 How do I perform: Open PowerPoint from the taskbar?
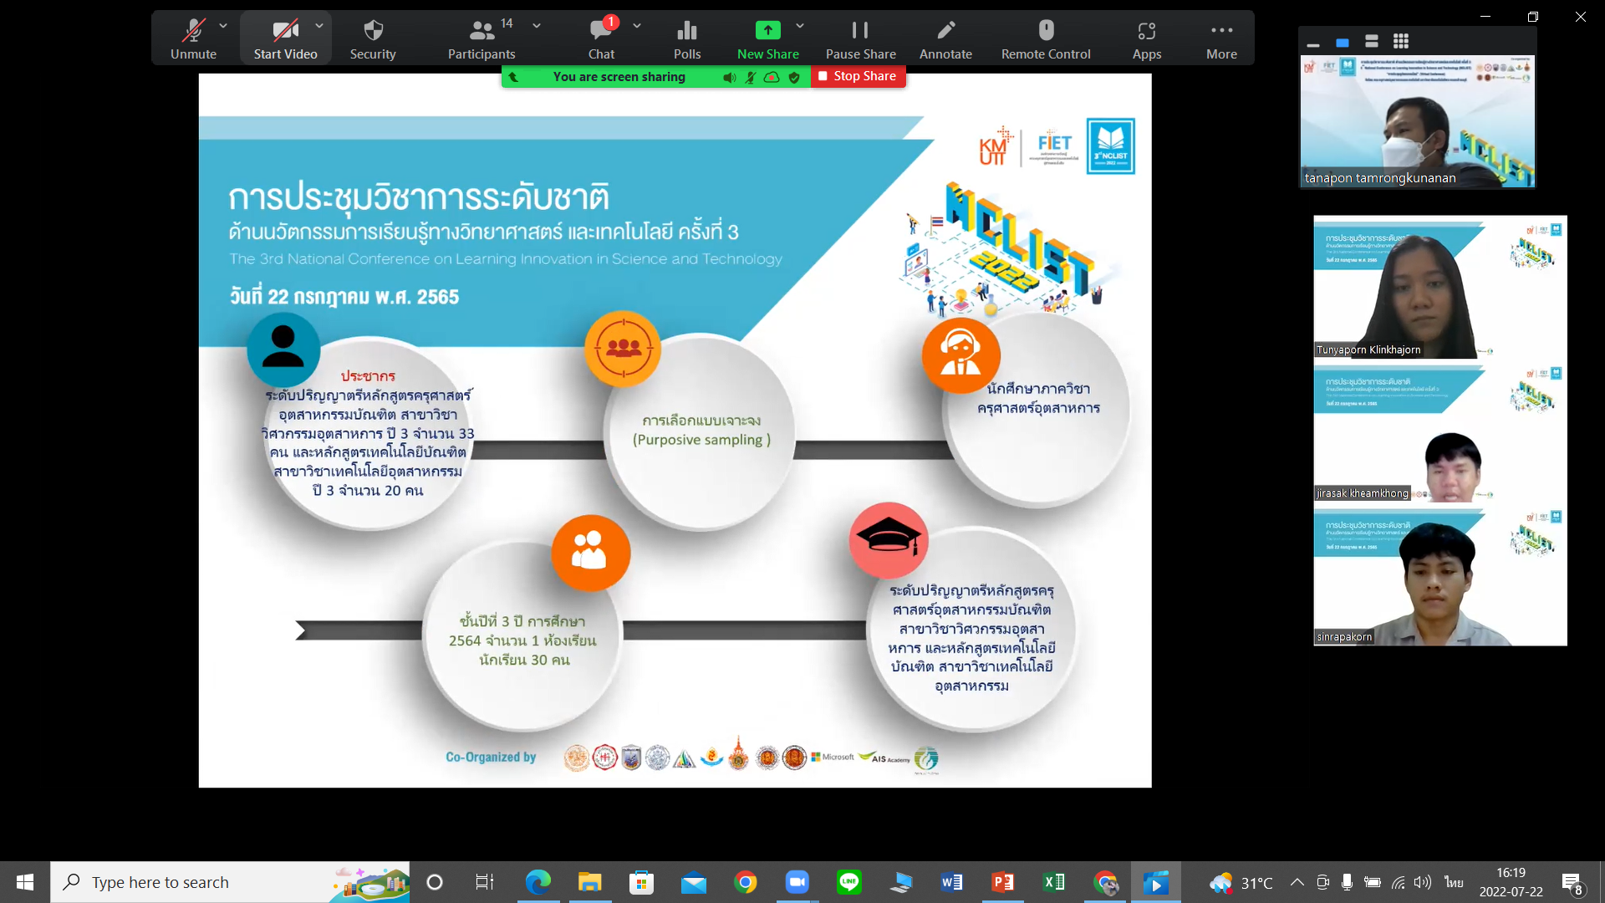(1002, 882)
